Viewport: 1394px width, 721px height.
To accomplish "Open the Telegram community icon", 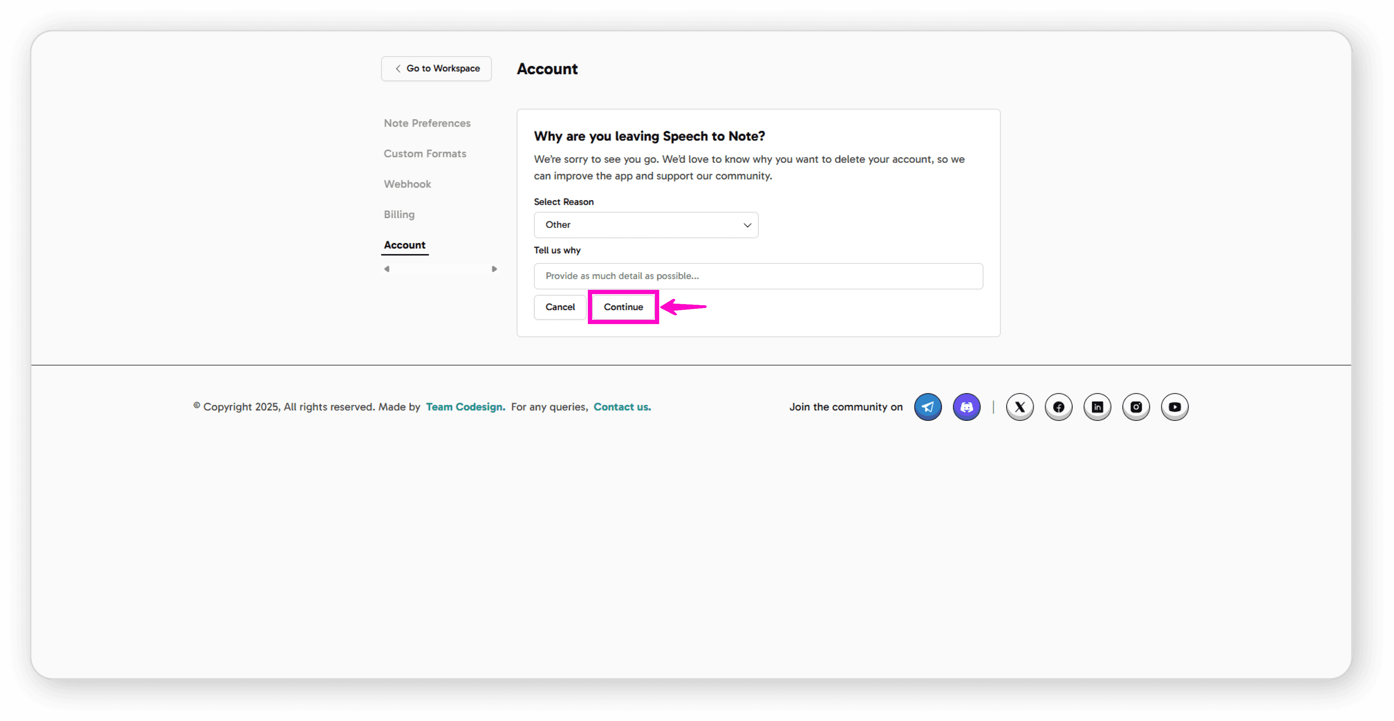I will tap(927, 407).
